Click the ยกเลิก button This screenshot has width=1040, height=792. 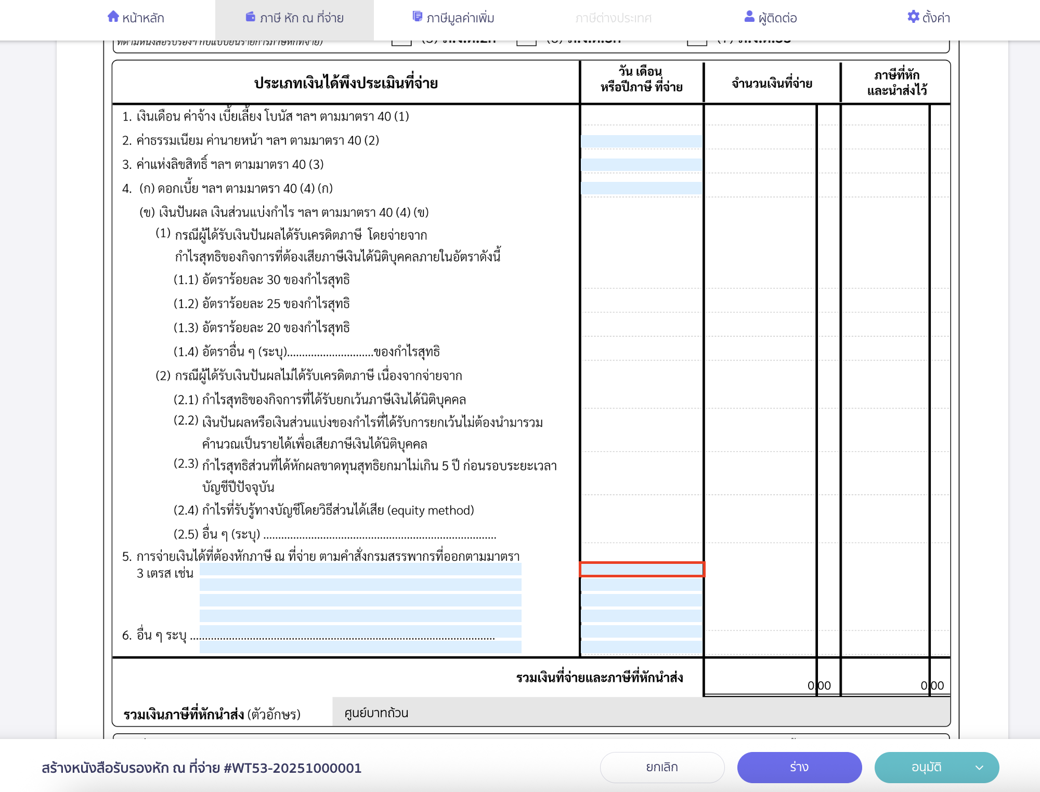[x=661, y=767]
